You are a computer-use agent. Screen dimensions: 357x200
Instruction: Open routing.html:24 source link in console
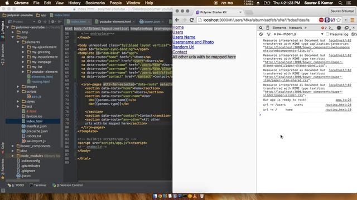pyautogui.click(x=338, y=105)
